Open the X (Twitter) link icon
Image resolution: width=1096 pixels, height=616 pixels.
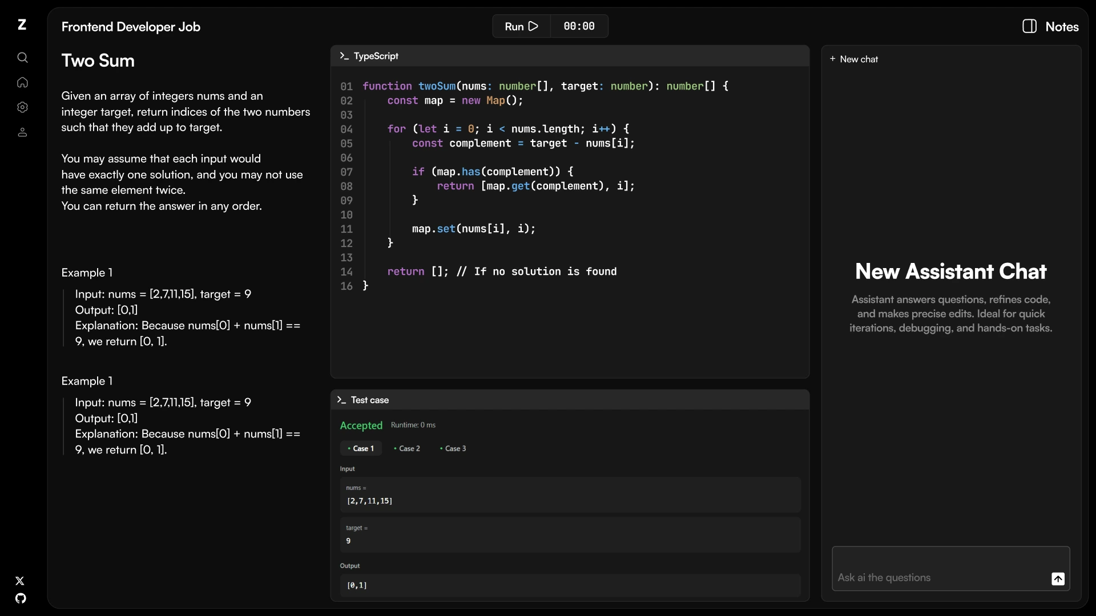click(20, 581)
